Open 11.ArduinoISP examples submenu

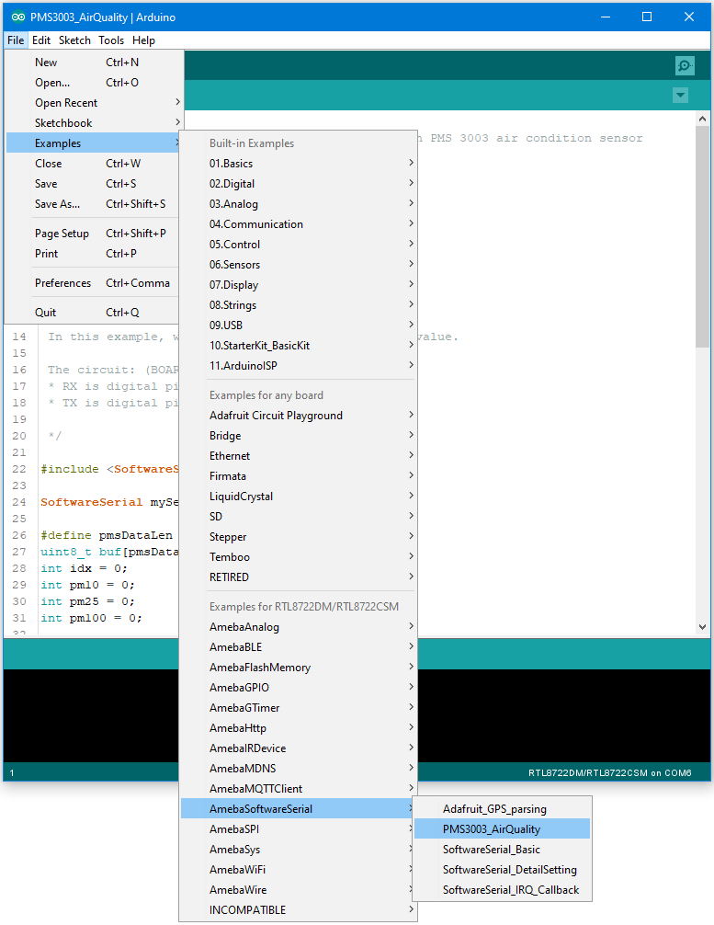298,366
